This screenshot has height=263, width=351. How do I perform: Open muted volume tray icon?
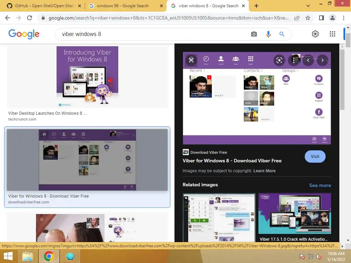(x=319, y=256)
